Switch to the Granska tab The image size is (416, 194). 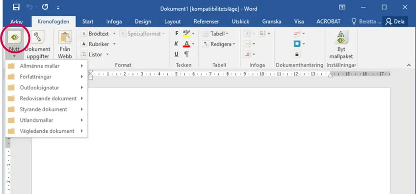[x=272, y=22]
